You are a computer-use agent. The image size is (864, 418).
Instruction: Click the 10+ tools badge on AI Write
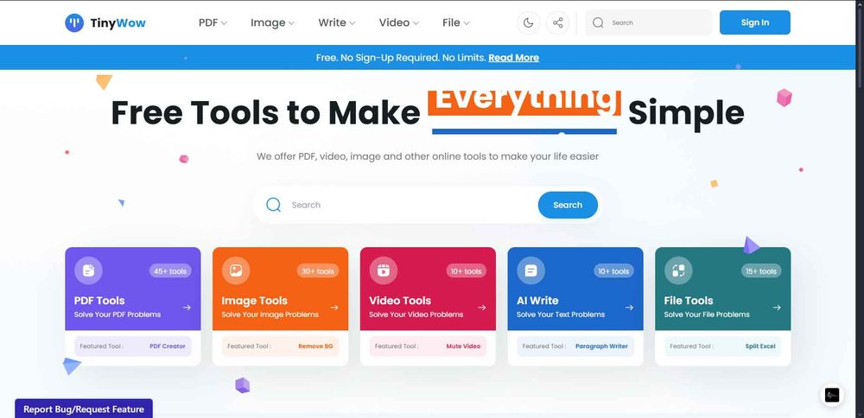[x=613, y=271]
